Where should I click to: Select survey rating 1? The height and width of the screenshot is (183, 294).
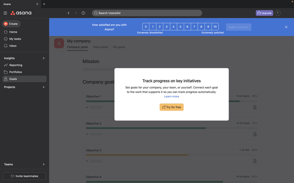[153, 27]
